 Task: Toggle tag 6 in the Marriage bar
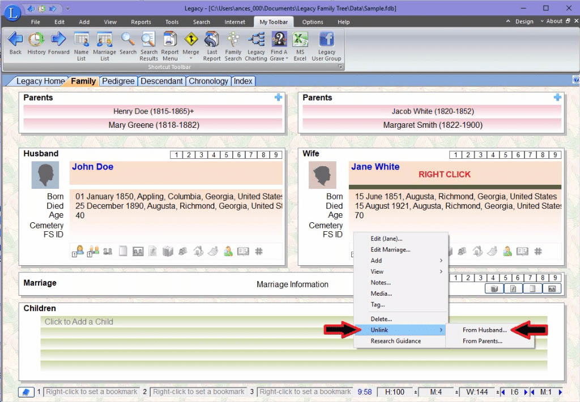(518, 278)
